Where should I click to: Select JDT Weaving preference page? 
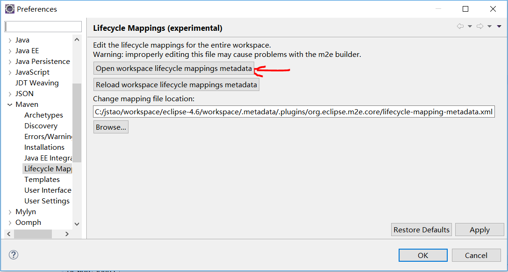(x=37, y=83)
